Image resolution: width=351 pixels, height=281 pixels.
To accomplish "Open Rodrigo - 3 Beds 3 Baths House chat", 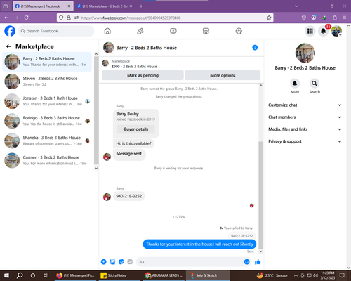I will pos(47,121).
